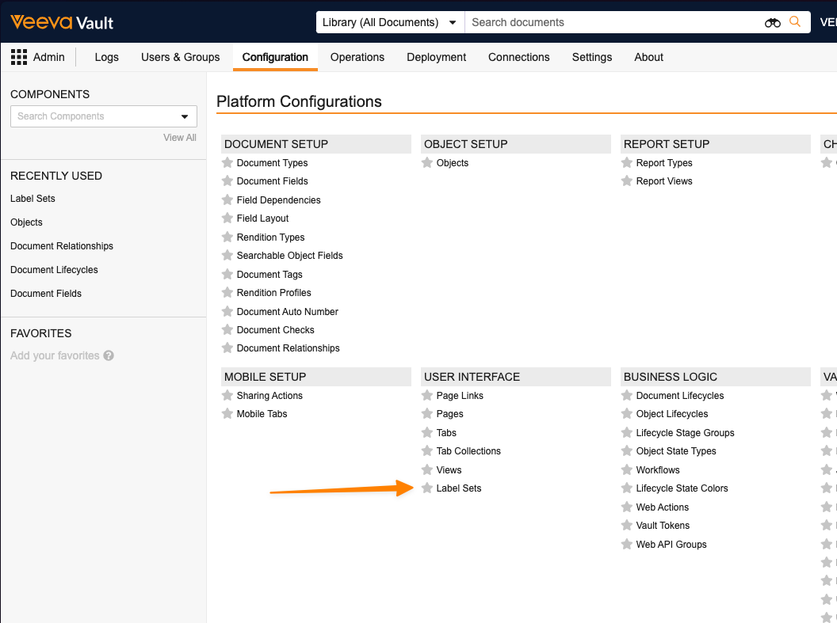Star the Document Tags item

coord(227,274)
